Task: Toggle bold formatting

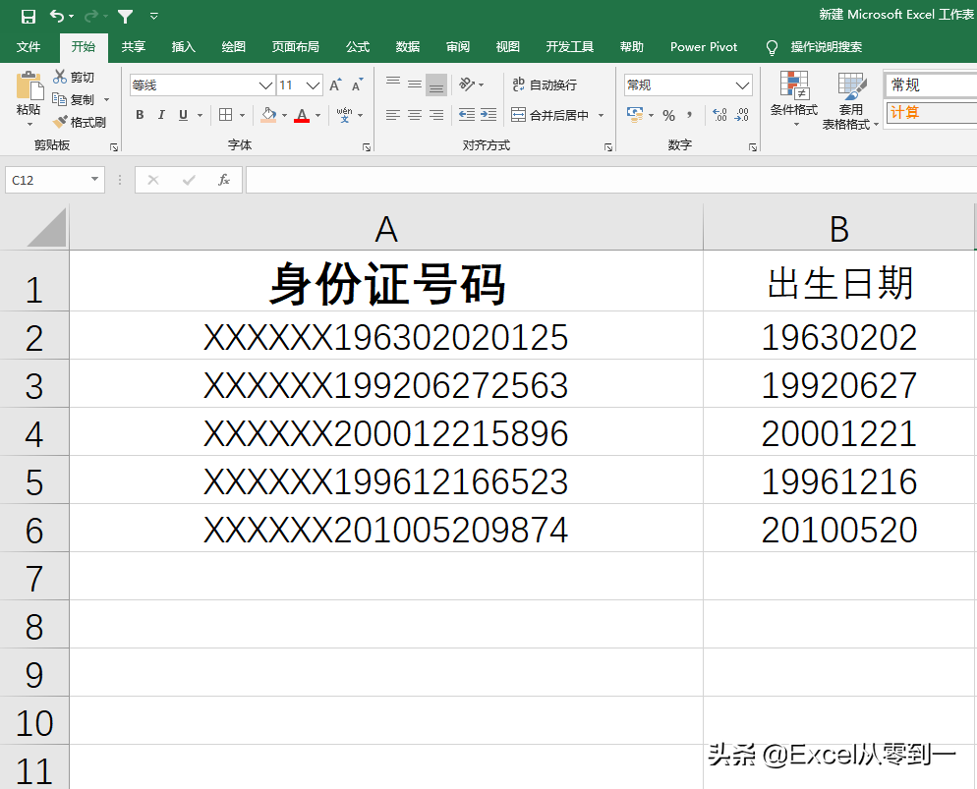Action: tap(141, 115)
